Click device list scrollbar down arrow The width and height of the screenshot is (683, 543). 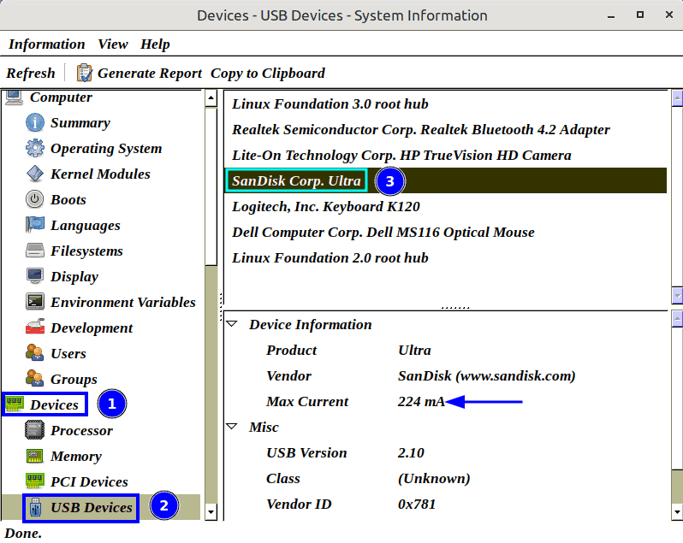point(677,295)
